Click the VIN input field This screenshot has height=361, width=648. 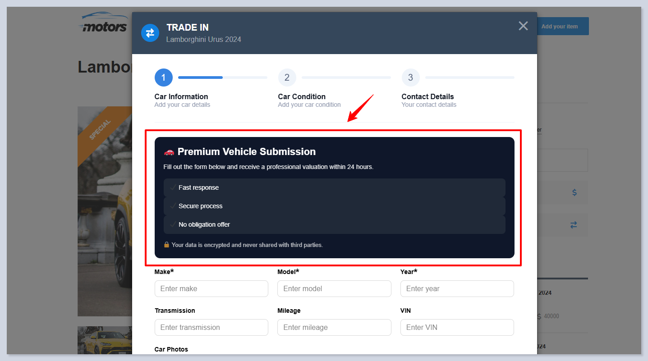click(x=457, y=327)
